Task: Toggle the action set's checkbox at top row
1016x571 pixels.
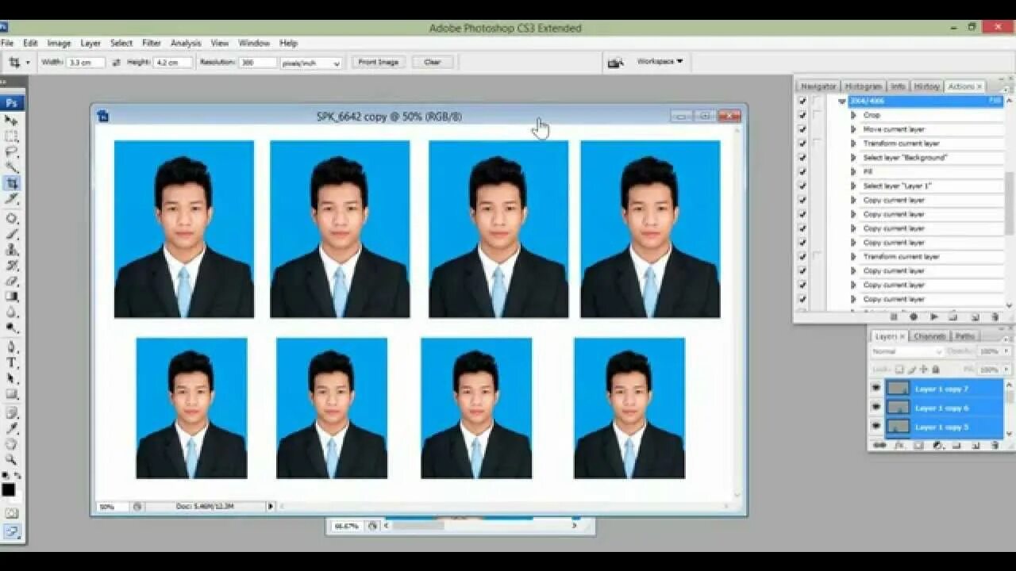Action: 802,101
